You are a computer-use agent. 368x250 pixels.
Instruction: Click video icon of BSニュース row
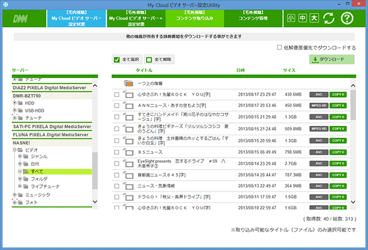coord(128,152)
